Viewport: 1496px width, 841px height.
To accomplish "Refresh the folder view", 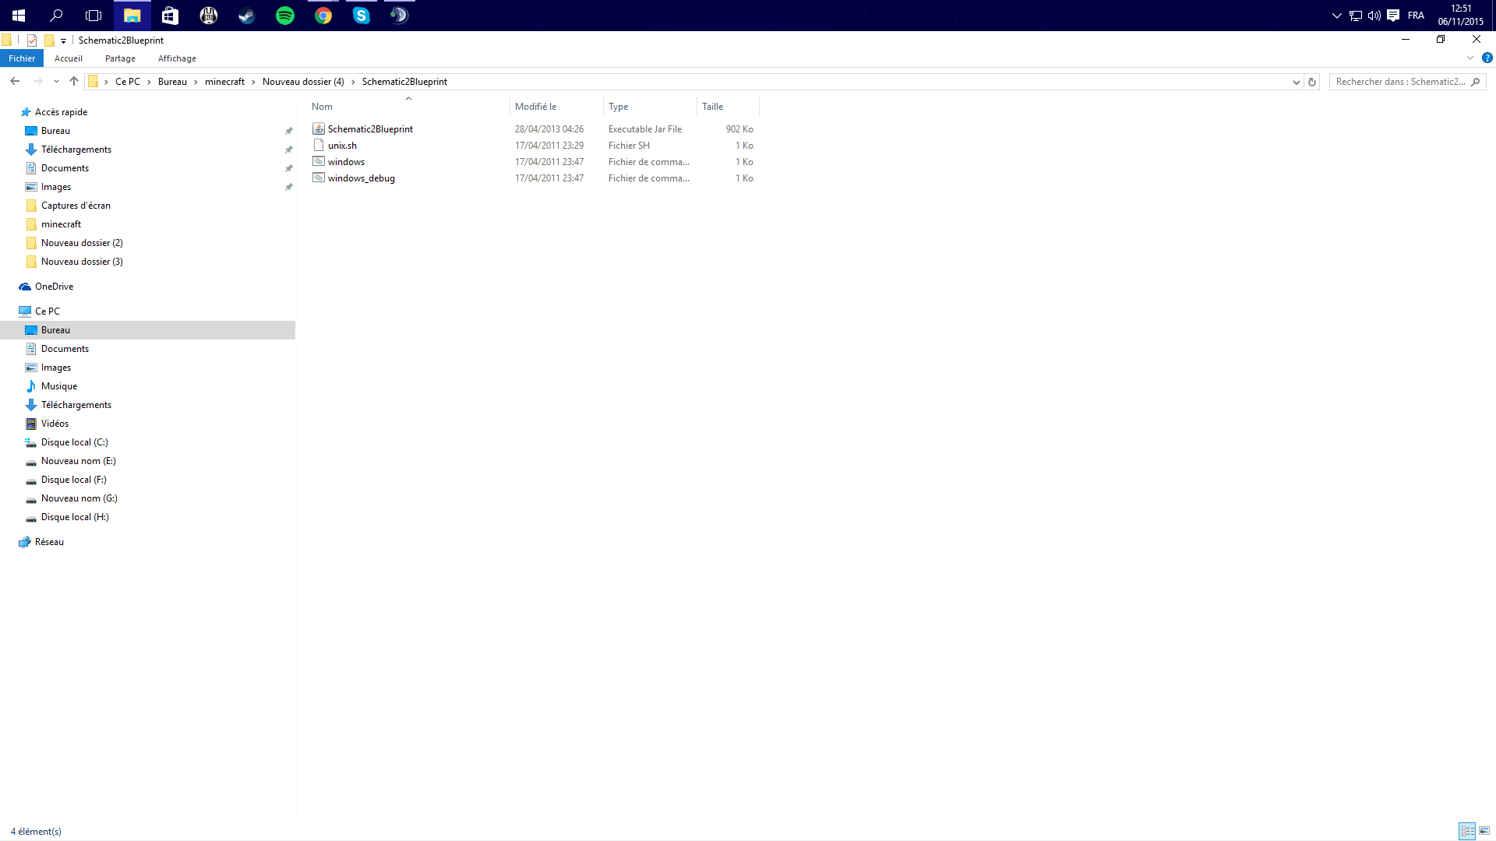I will (x=1312, y=82).
